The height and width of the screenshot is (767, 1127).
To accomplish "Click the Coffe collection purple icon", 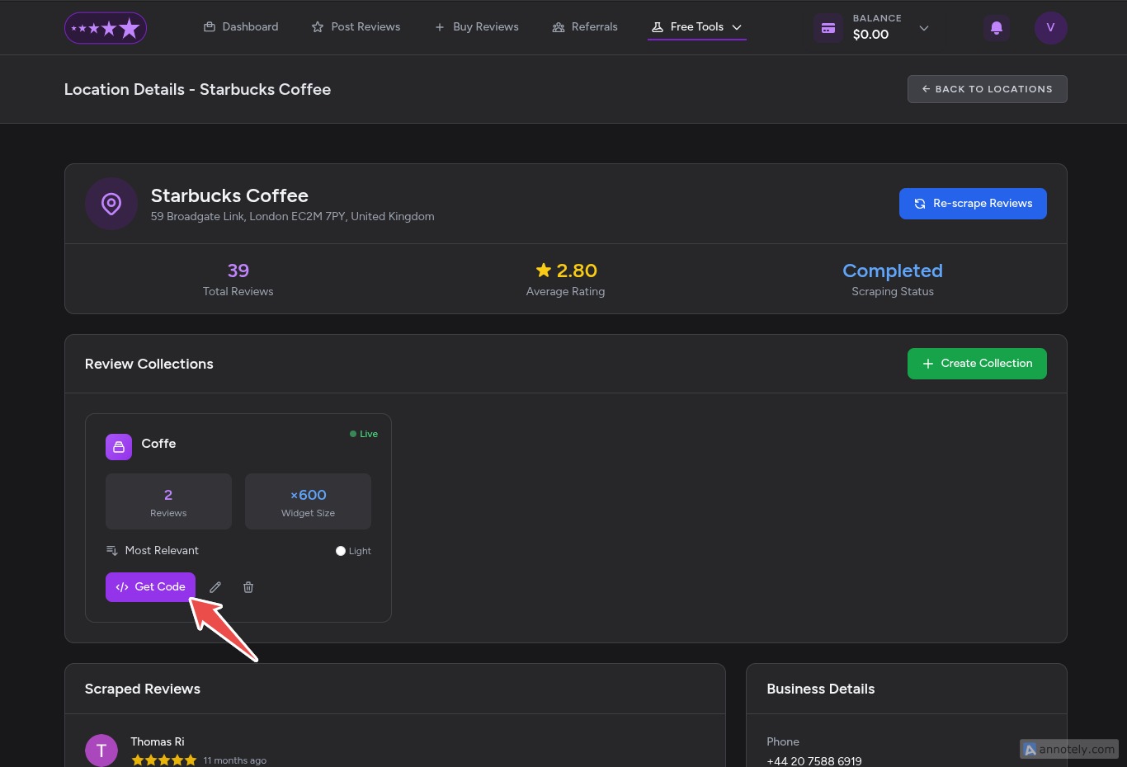I will point(119,447).
